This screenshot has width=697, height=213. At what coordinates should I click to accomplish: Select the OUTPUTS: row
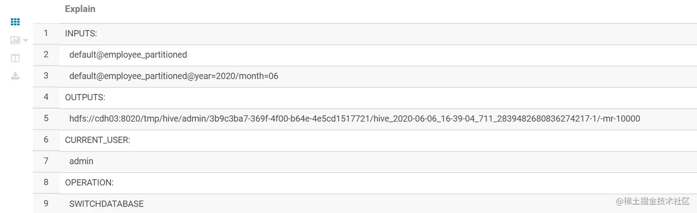point(85,98)
